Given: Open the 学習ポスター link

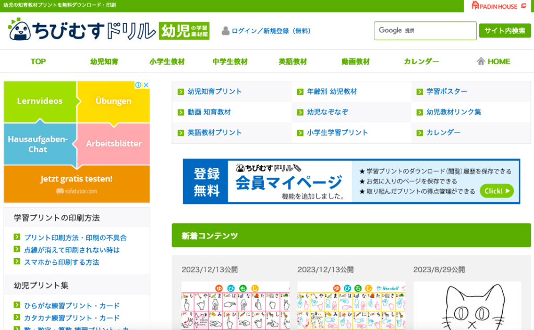Looking at the screenshot, I should pyautogui.click(x=447, y=92).
